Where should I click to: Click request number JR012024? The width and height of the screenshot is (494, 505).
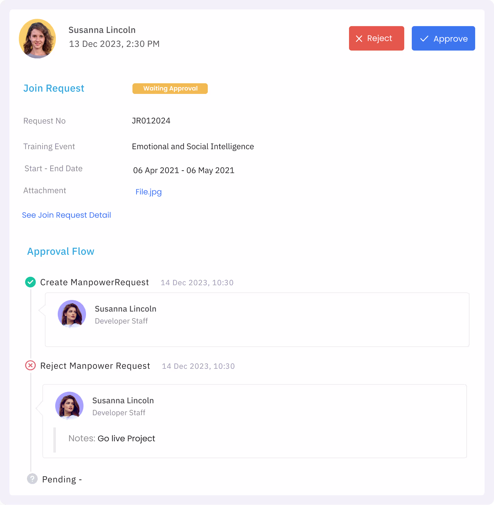point(151,121)
